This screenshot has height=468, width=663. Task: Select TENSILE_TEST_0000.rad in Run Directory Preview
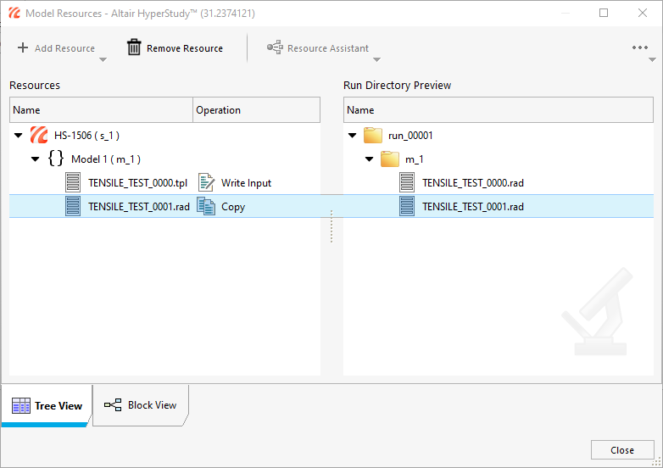[x=472, y=182]
